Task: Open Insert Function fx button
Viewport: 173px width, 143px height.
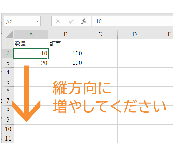Action: tap(84, 21)
